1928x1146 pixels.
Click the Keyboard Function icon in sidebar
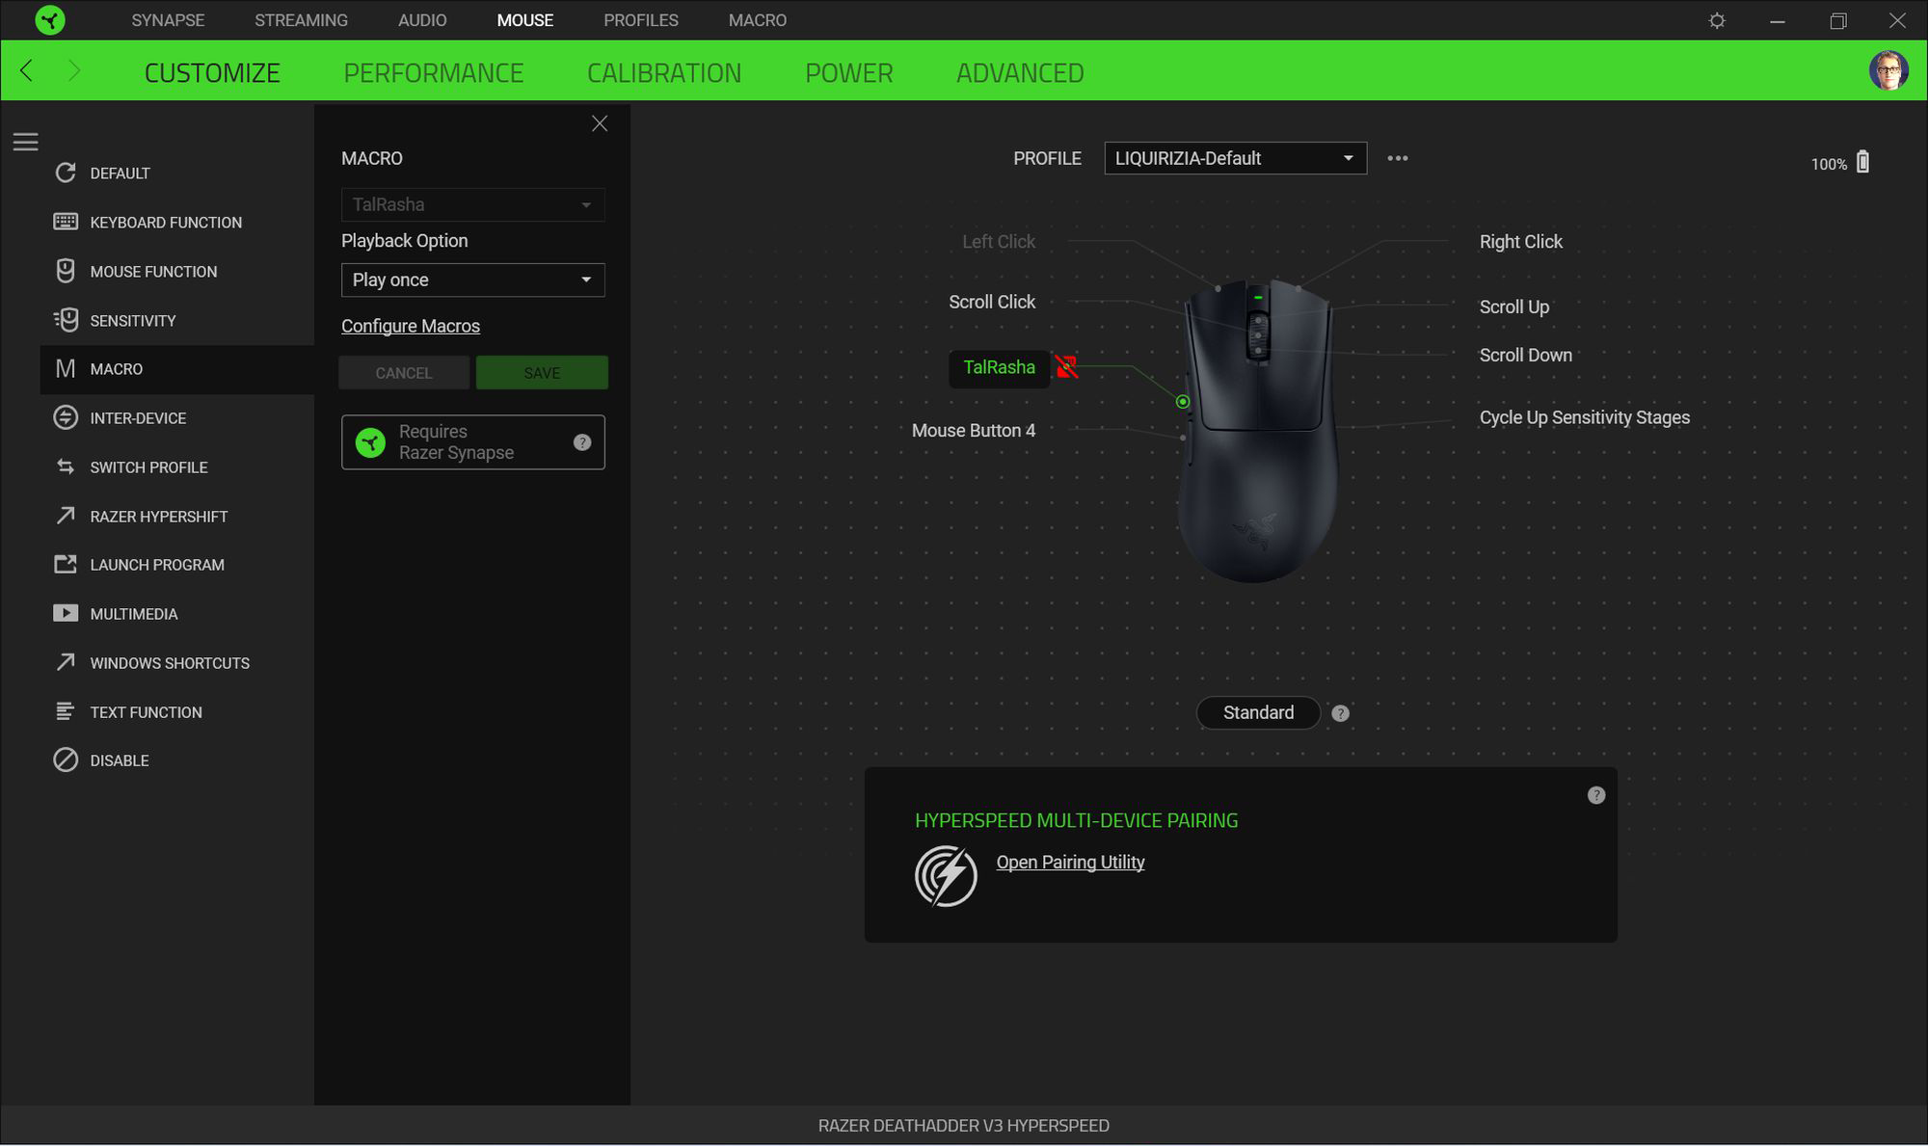66,222
